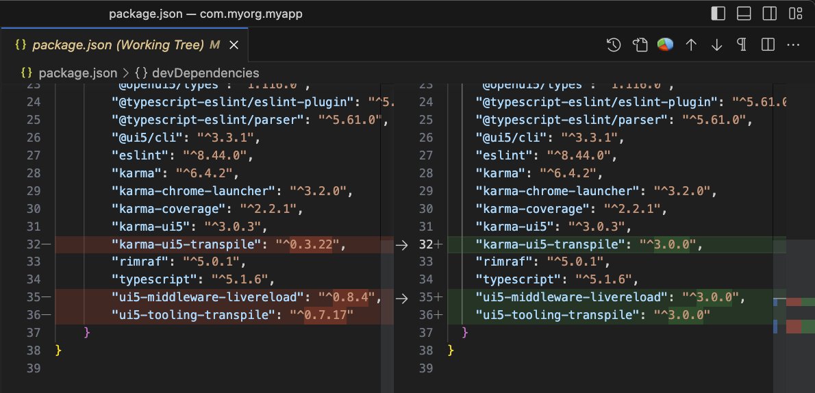Click line number 36 in the original pane gutter
Viewport: 815px width, 393px height.
(34, 316)
